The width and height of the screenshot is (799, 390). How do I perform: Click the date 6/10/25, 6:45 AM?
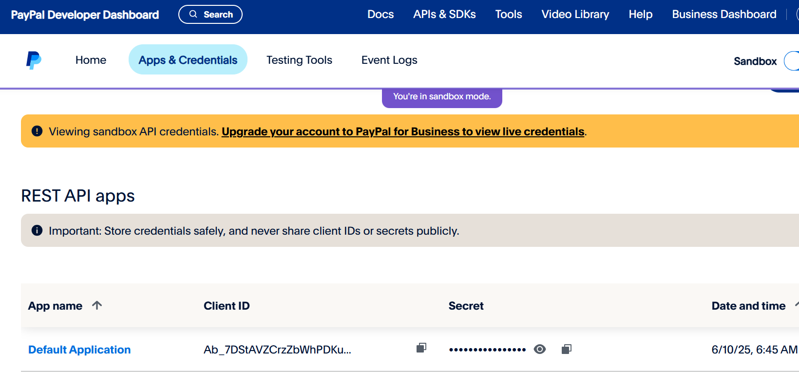click(755, 350)
